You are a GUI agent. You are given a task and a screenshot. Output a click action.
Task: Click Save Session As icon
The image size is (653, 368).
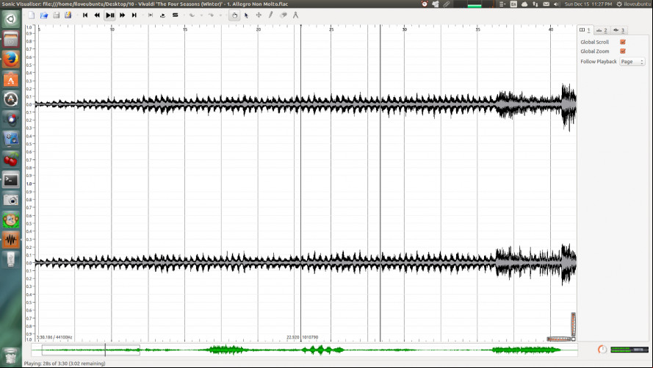pyautogui.click(x=68, y=15)
